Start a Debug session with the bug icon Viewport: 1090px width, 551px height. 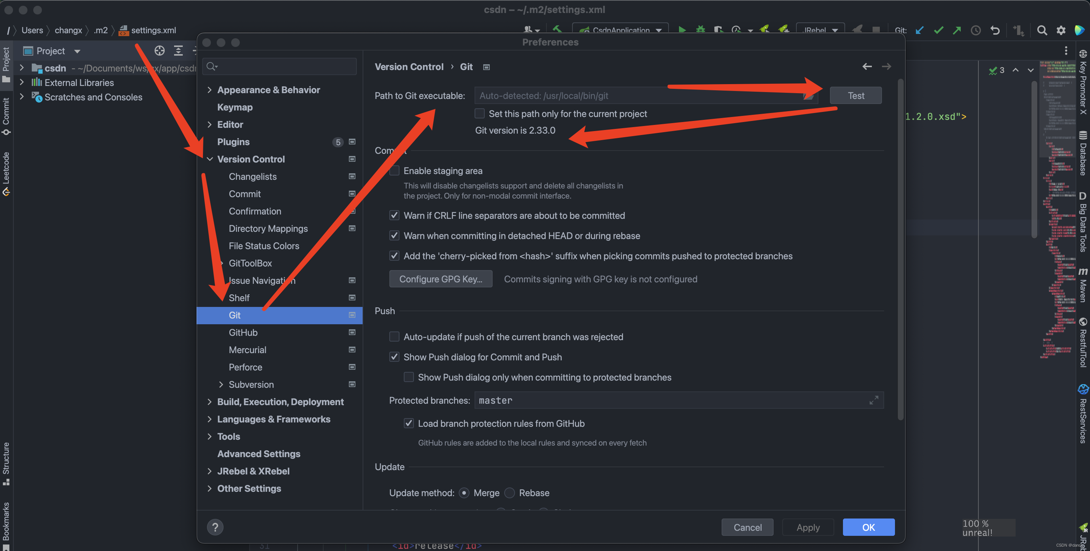pos(700,30)
